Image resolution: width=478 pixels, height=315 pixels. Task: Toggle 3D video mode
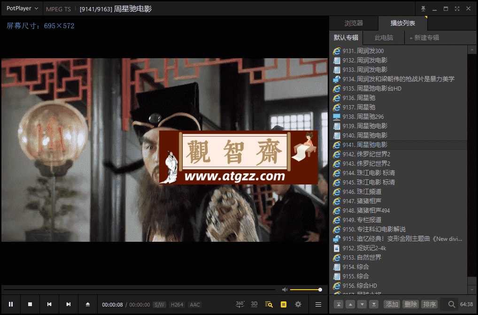pyautogui.click(x=254, y=304)
